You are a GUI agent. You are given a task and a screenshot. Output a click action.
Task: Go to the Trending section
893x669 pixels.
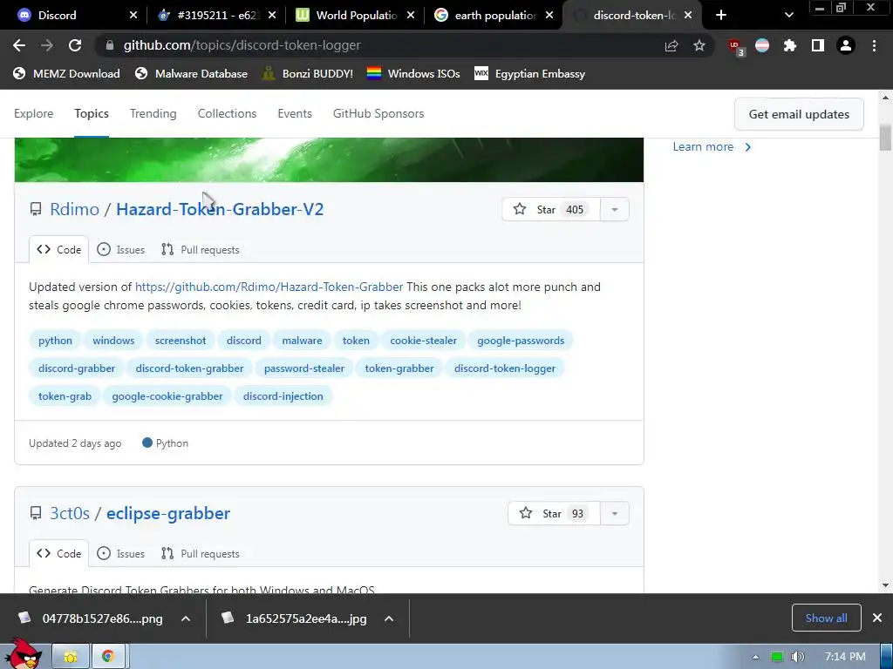[153, 114]
